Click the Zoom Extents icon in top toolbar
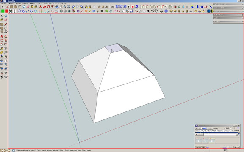 (x=69, y=7)
